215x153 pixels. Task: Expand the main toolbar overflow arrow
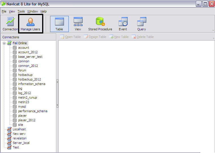click(x=213, y=31)
